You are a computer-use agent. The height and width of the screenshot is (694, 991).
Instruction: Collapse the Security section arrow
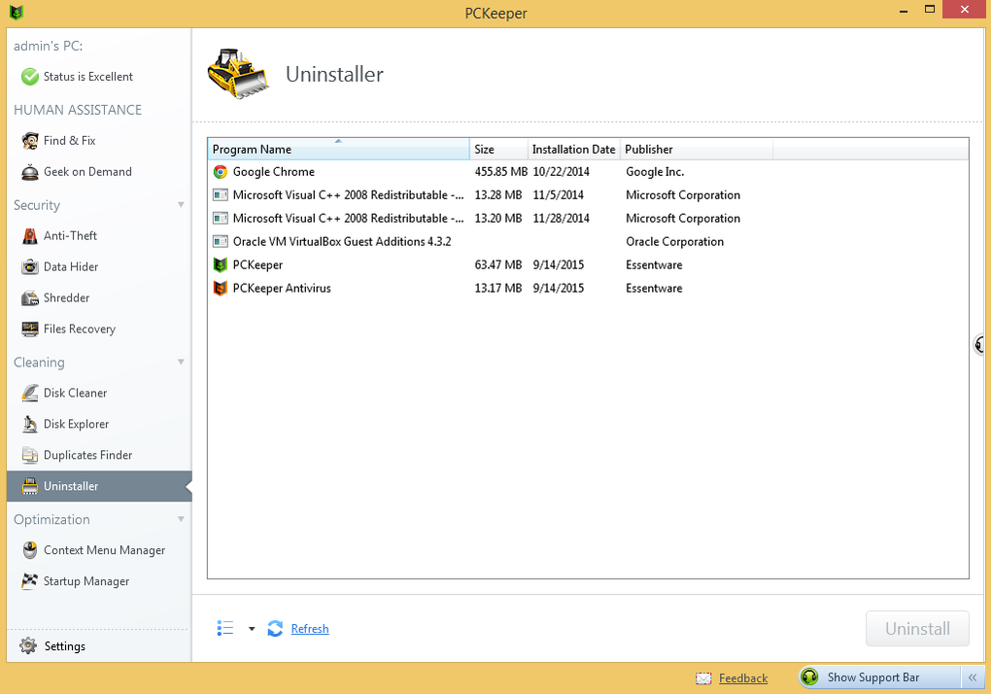click(x=182, y=205)
